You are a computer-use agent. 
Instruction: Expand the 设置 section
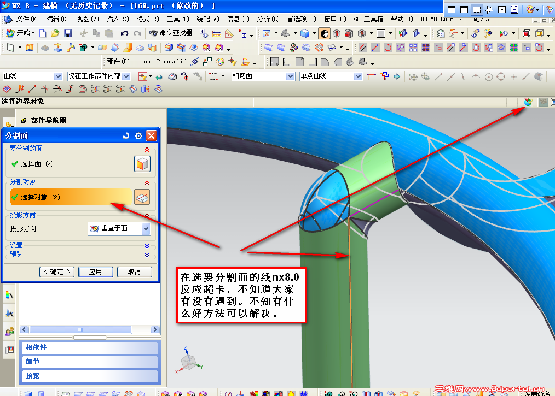point(147,246)
